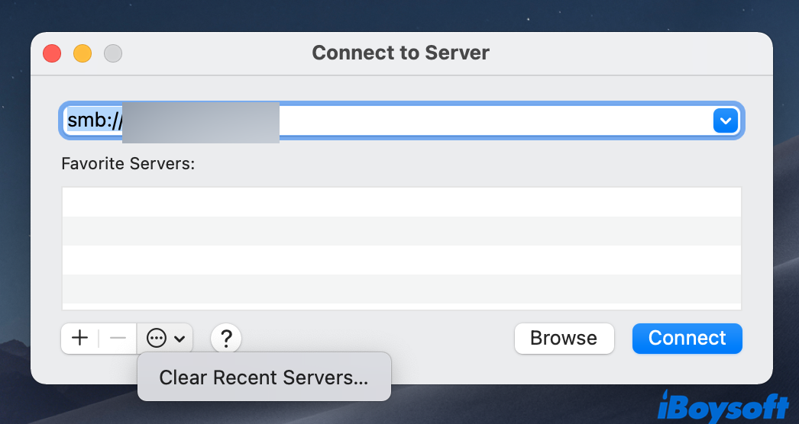Select the fourth Favorite Servers row
Viewport: 799px width, 424px height.
point(401,289)
